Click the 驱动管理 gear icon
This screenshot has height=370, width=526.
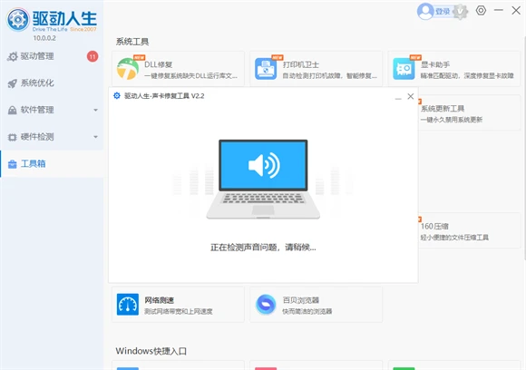[13, 56]
